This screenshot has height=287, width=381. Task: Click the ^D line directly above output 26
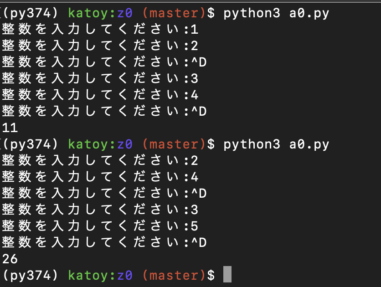[x=104, y=242]
